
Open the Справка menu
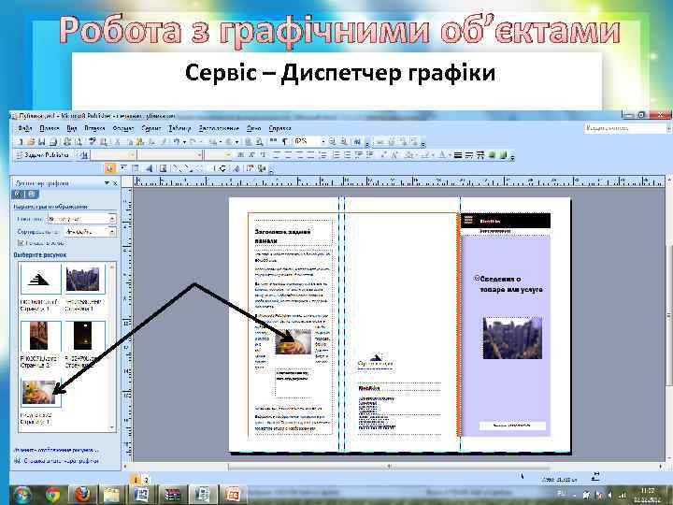tap(279, 128)
